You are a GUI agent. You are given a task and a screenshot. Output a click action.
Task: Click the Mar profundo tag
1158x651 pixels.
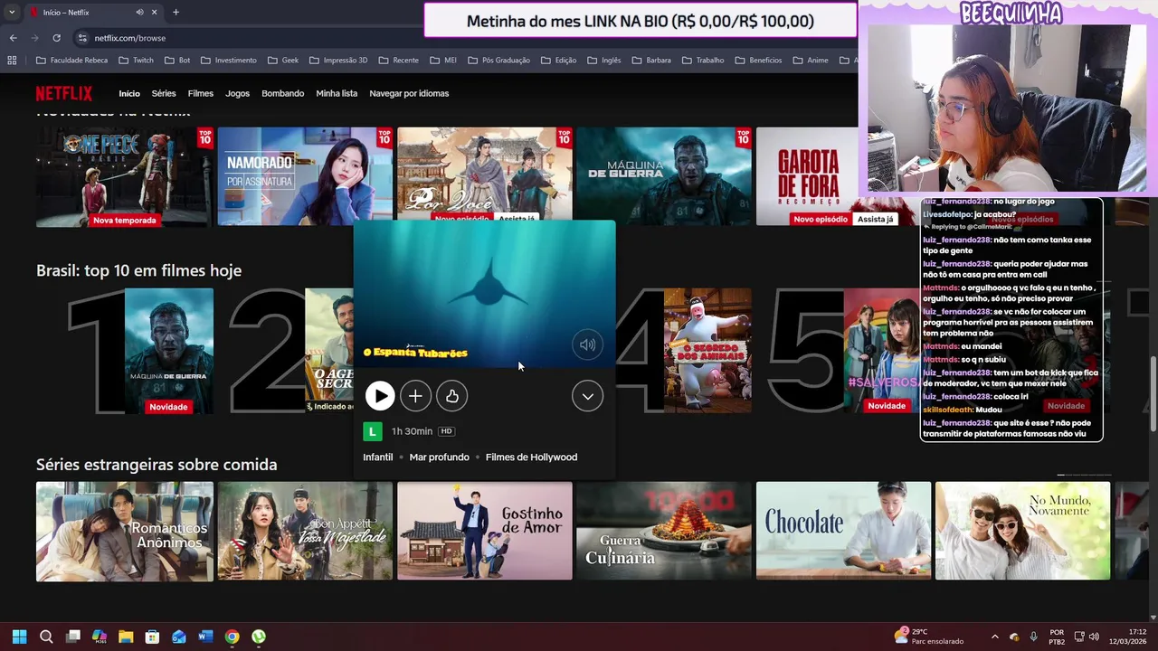pyautogui.click(x=439, y=458)
